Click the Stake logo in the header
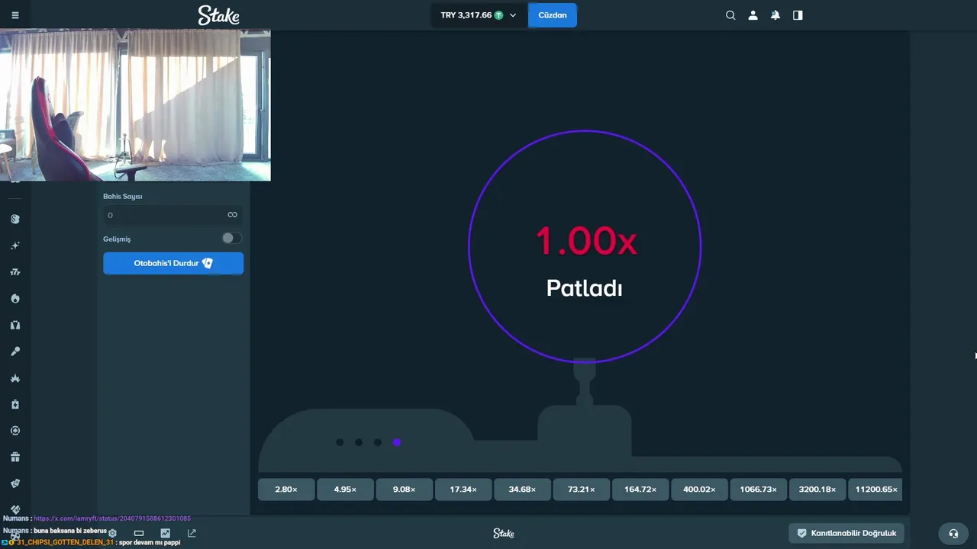Image resolution: width=977 pixels, height=549 pixels. coord(218,15)
